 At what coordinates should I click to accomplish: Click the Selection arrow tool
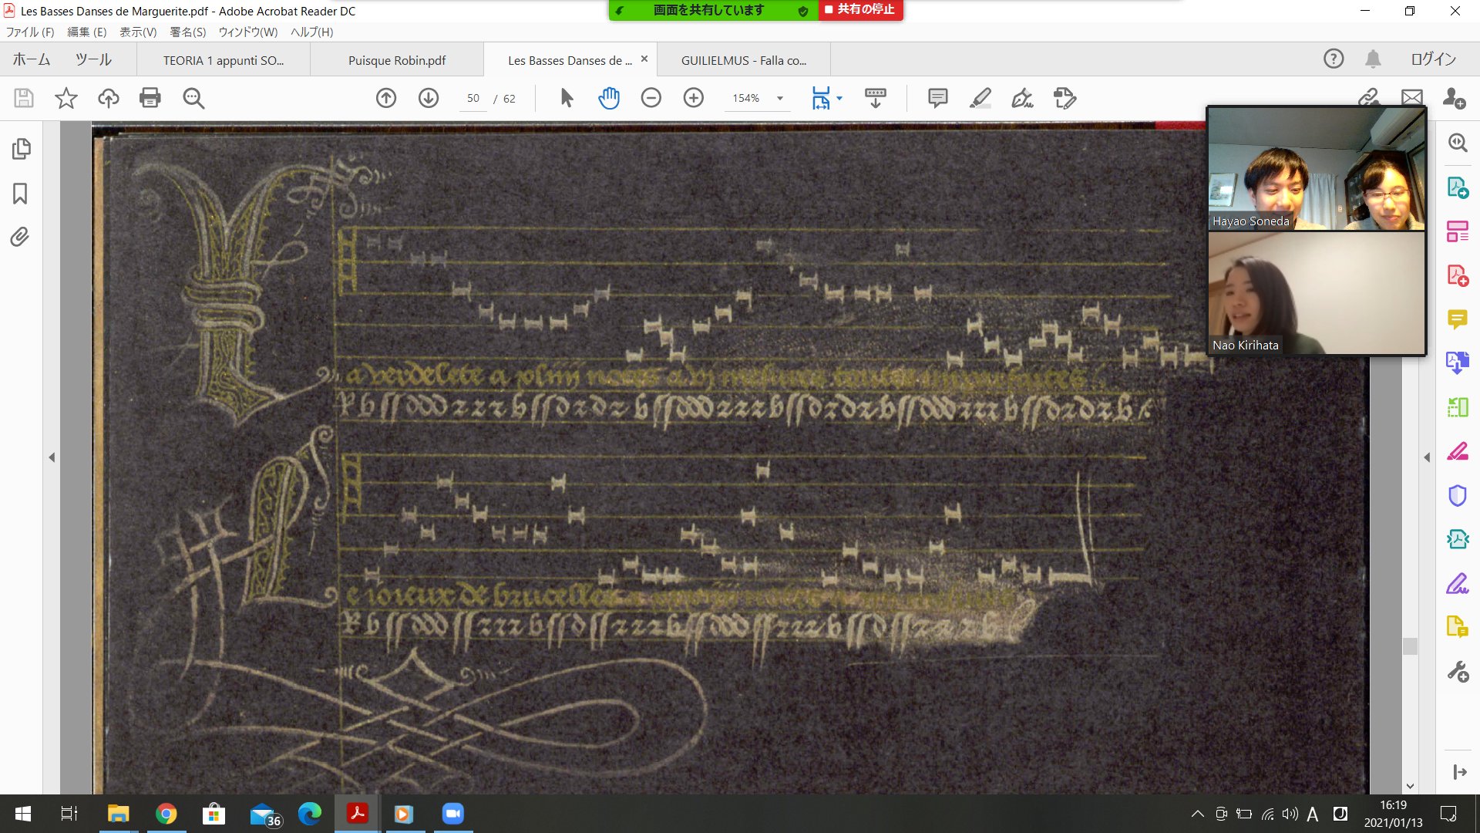tap(567, 98)
